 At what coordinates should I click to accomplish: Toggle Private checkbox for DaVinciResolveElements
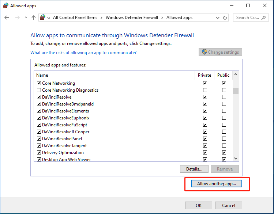(205, 111)
